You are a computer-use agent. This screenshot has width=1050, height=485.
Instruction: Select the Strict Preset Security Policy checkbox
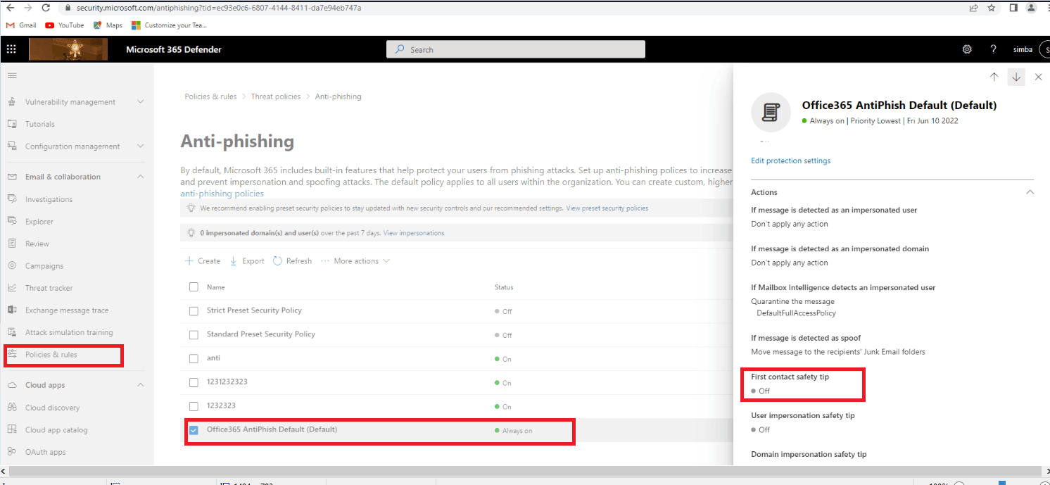point(194,310)
